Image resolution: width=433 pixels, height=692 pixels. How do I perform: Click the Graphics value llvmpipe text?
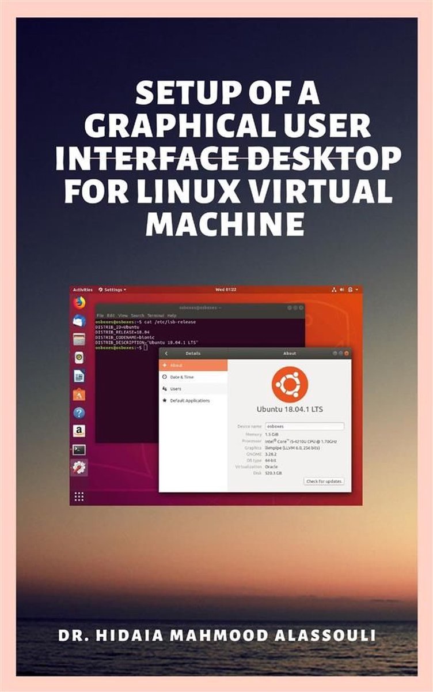293,447
